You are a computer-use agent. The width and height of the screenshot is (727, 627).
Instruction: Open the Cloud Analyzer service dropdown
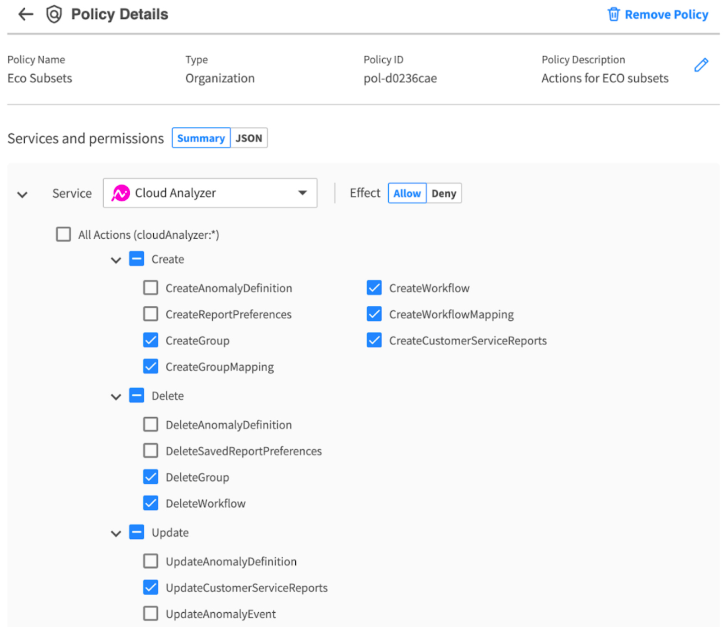point(302,193)
